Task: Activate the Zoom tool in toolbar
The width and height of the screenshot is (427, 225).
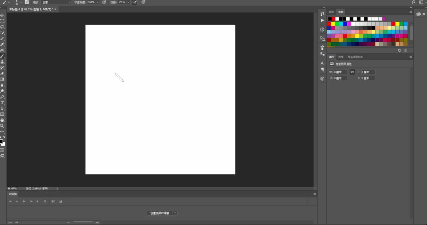Action: click(2, 126)
